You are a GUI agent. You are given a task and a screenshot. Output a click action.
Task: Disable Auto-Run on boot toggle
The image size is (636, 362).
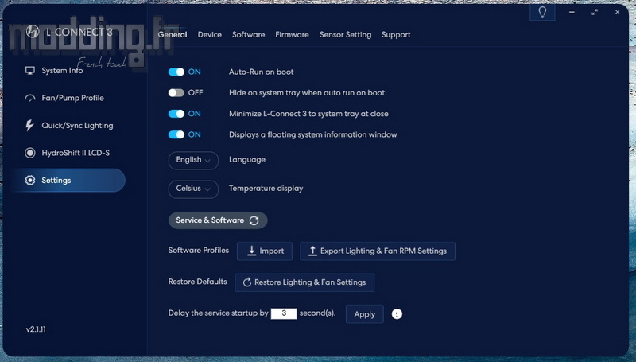(176, 72)
